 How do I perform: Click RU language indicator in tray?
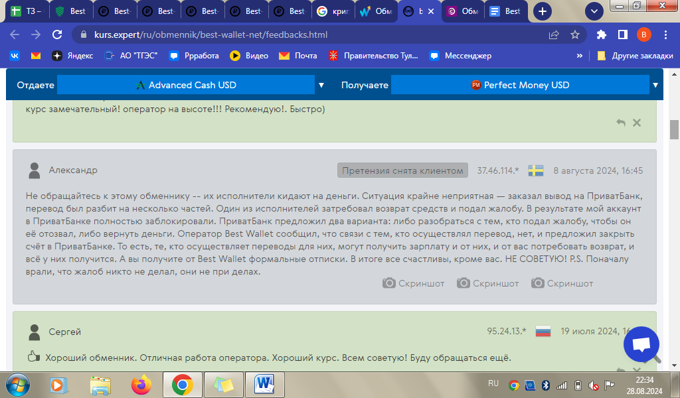click(x=493, y=383)
